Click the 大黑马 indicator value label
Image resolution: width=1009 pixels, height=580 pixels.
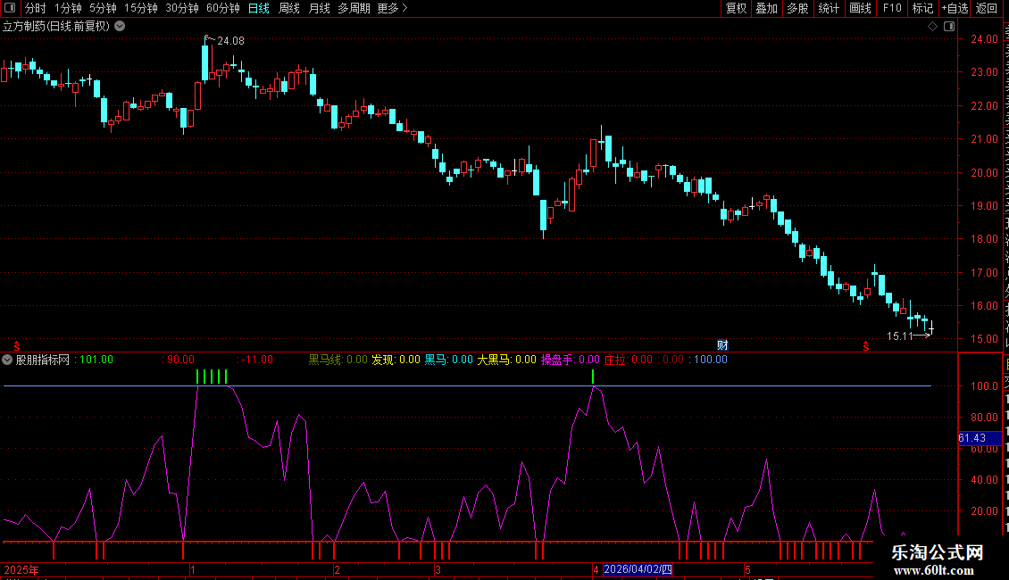point(506,360)
